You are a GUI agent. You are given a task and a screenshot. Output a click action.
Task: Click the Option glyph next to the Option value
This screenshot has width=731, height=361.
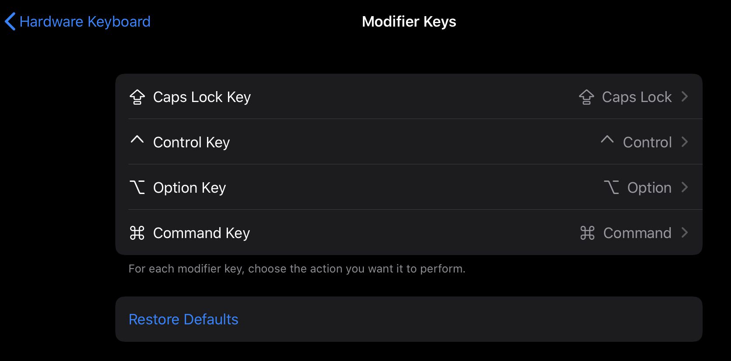click(x=613, y=187)
